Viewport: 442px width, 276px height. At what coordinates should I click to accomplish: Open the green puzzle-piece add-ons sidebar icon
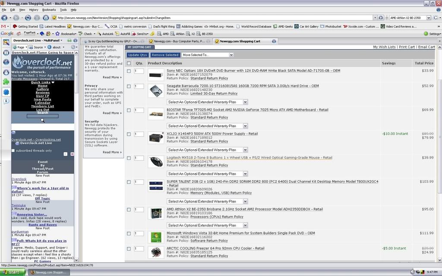[x=6, y=82]
